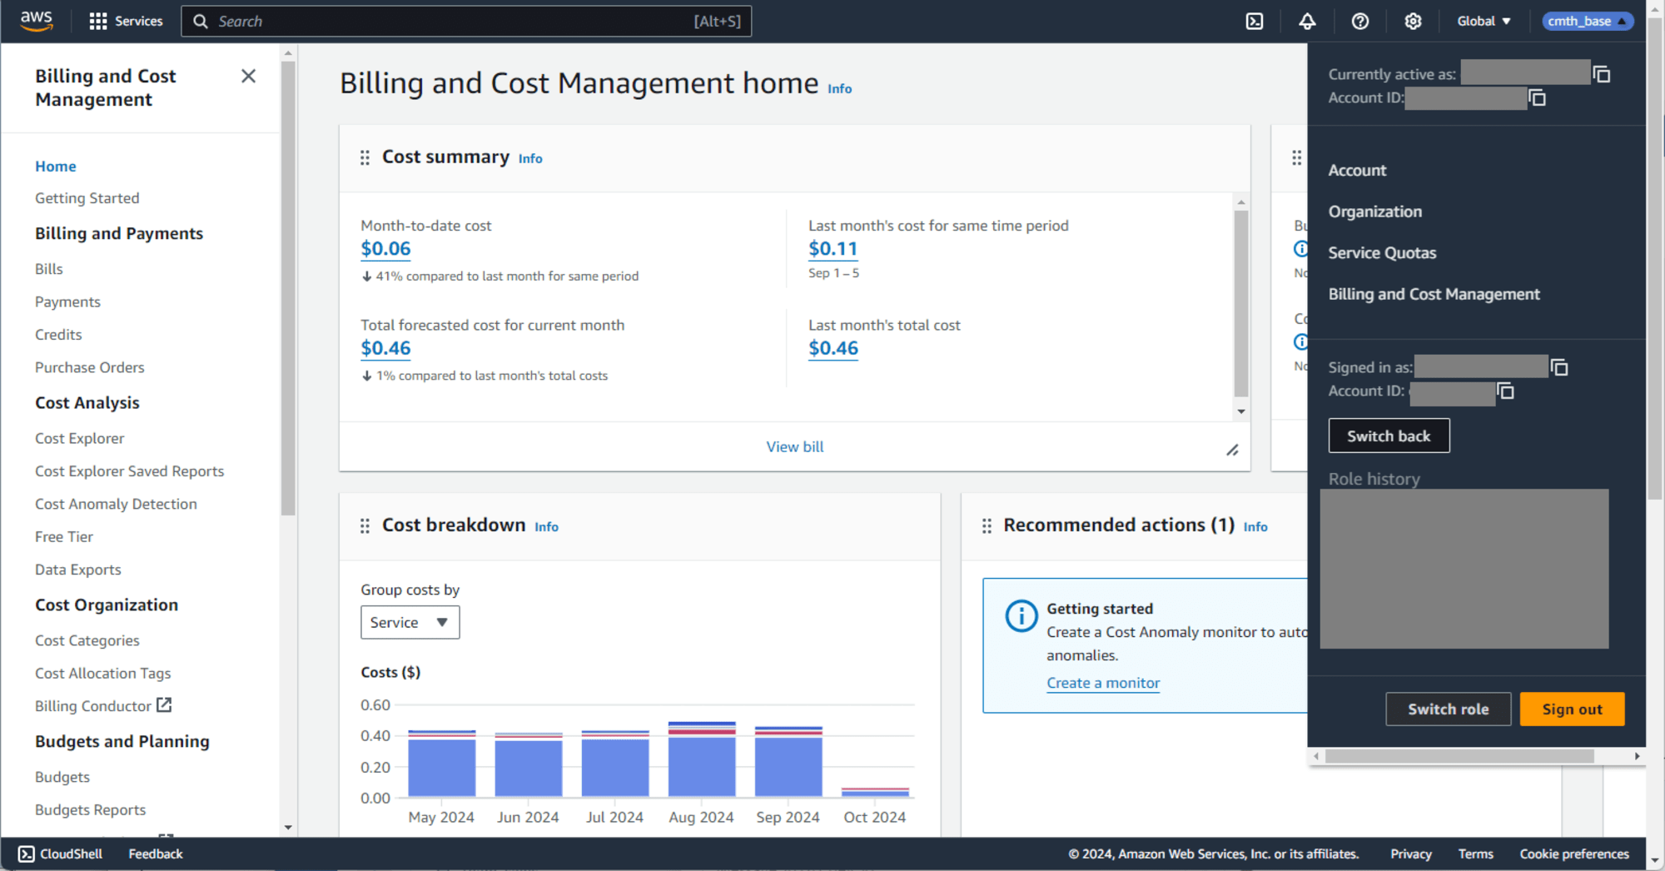Image resolution: width=1665 pixels, height=871 pixels.
Task: Click the Switch back button
Action: tap(1389, 435)
